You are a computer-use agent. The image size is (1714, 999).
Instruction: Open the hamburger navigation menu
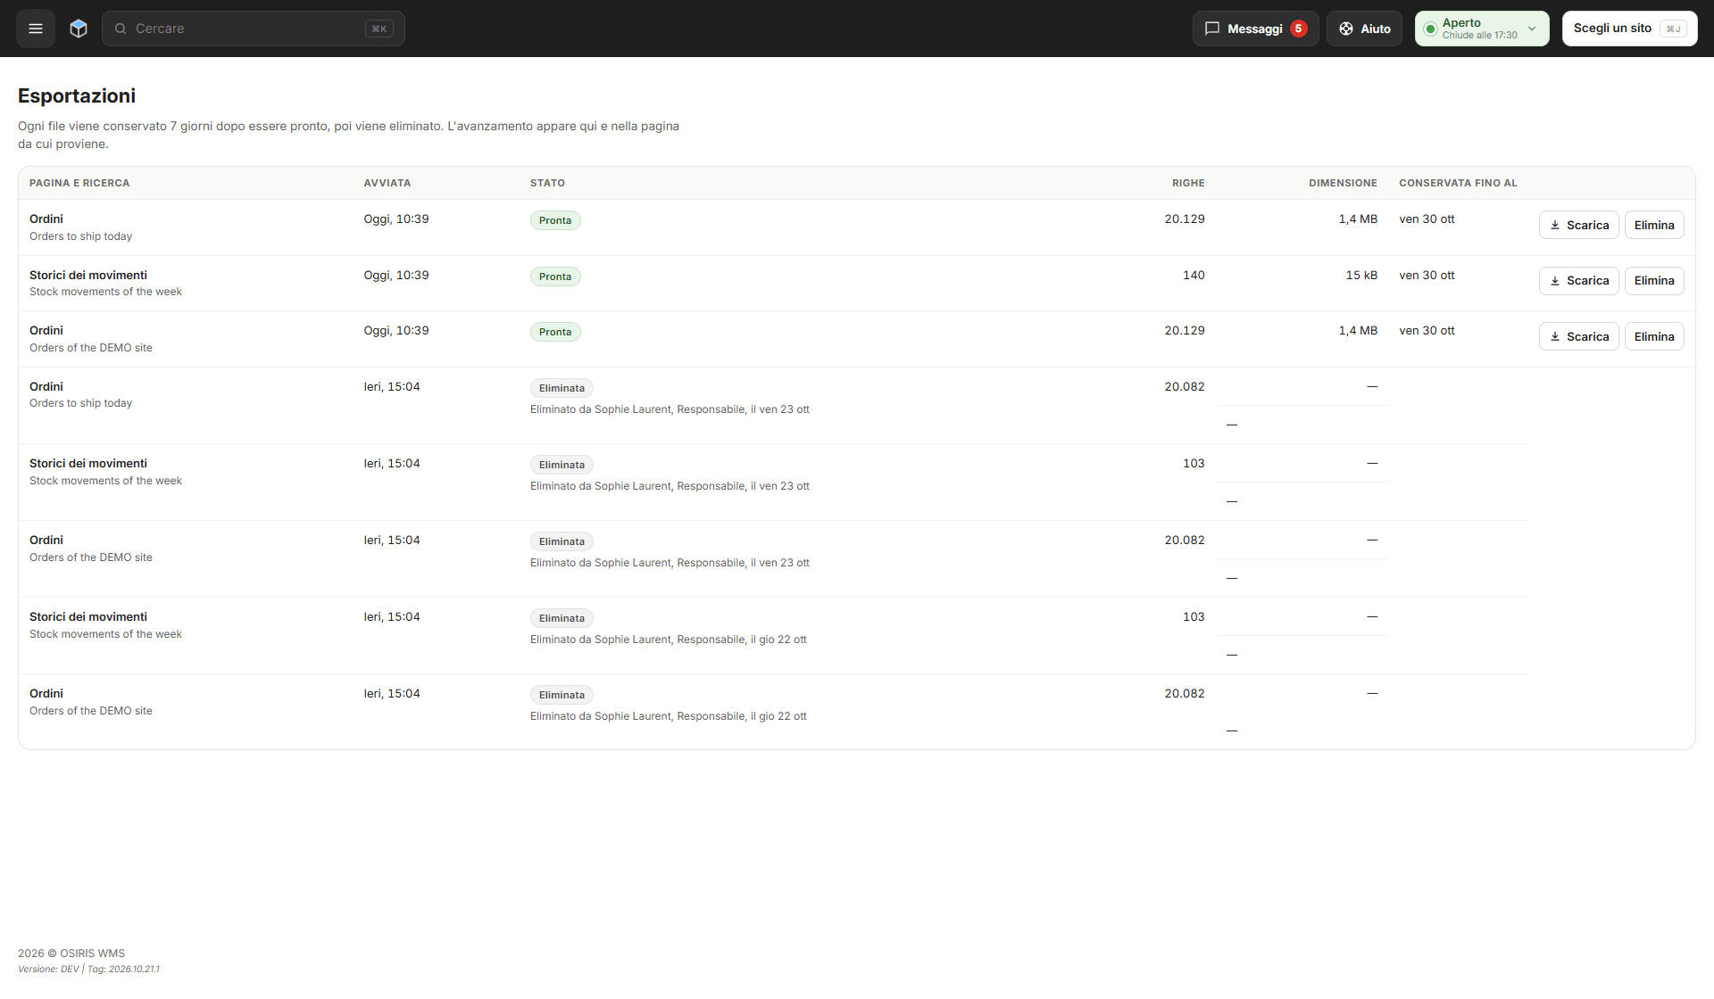coord(36,29)
